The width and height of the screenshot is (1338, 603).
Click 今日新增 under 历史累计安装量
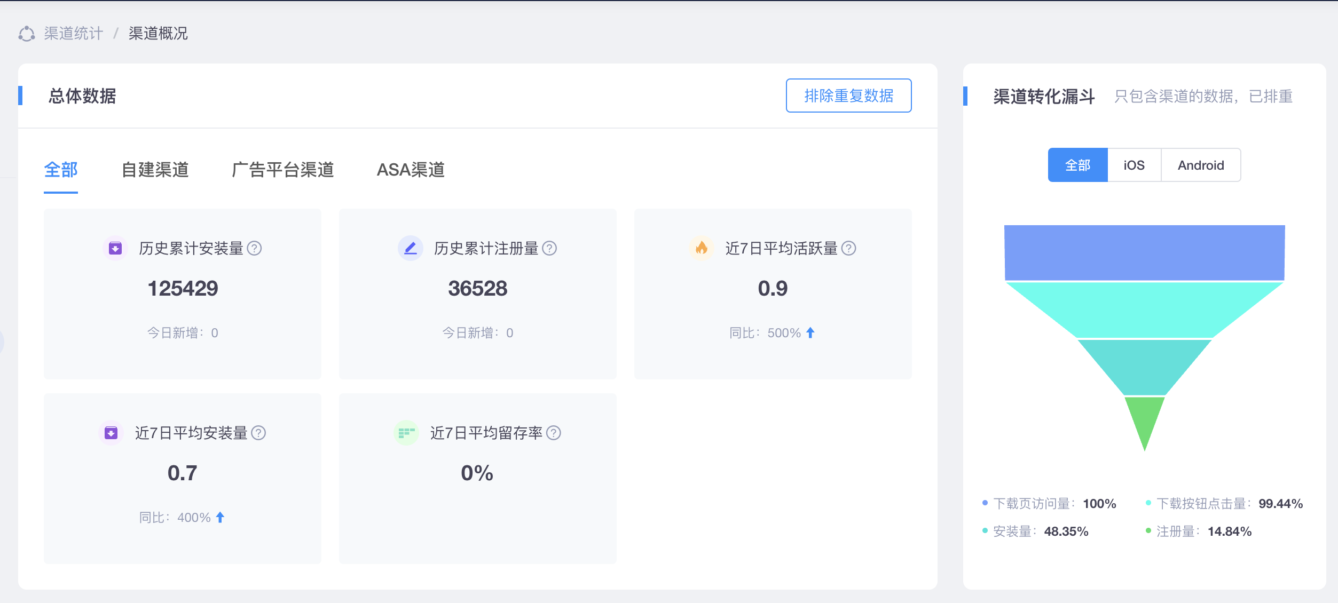(183, 333)
